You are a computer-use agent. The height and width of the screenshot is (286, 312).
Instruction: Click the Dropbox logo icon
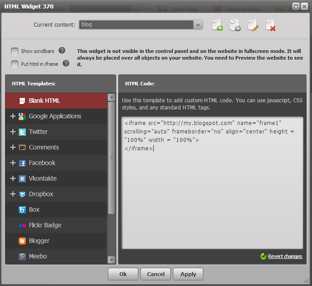click(22, 194)
